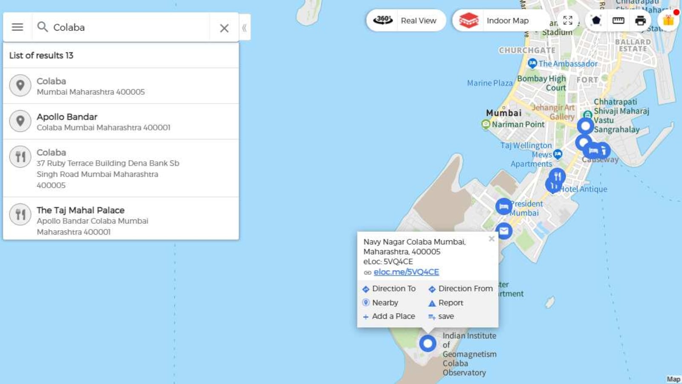Click the President Mumbai hotel bed marker
682x384 pixels.
pos(503,207)
